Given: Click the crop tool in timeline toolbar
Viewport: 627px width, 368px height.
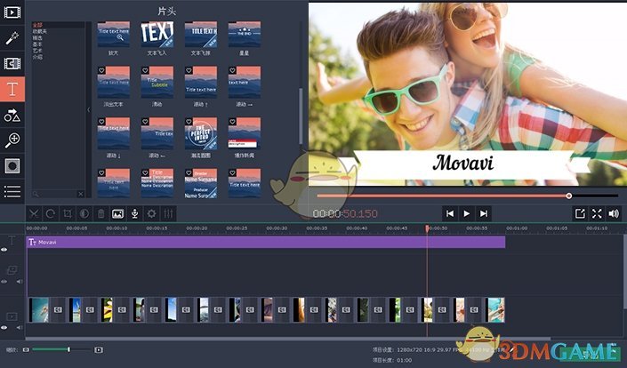Looking at the screenshot, I should click(68, 213).
